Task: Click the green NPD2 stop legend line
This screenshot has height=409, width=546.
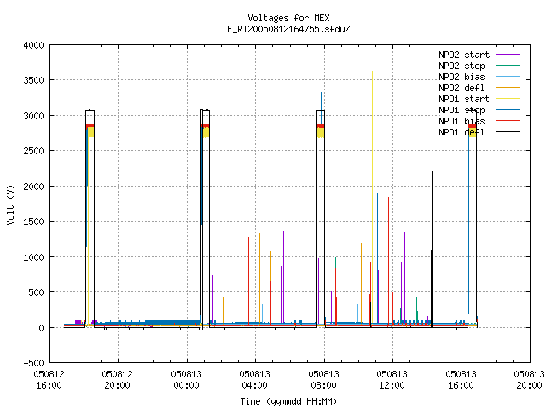Action: pos(508,66)
